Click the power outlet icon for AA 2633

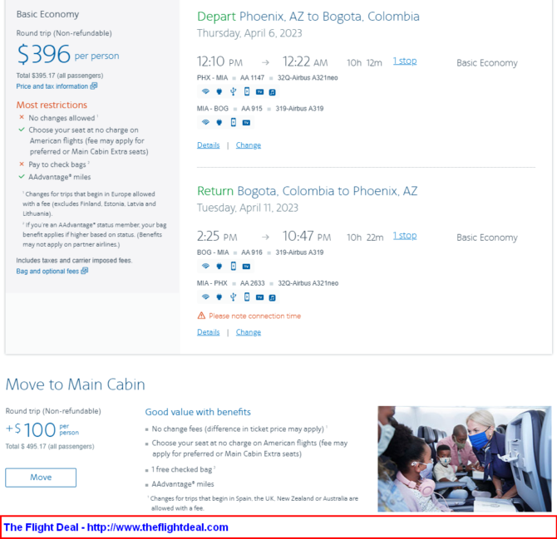(219, 297)
